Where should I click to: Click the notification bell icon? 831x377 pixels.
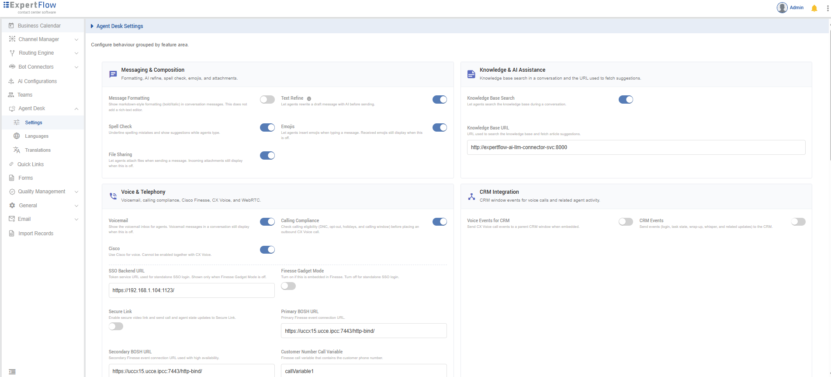click(814, 8)
